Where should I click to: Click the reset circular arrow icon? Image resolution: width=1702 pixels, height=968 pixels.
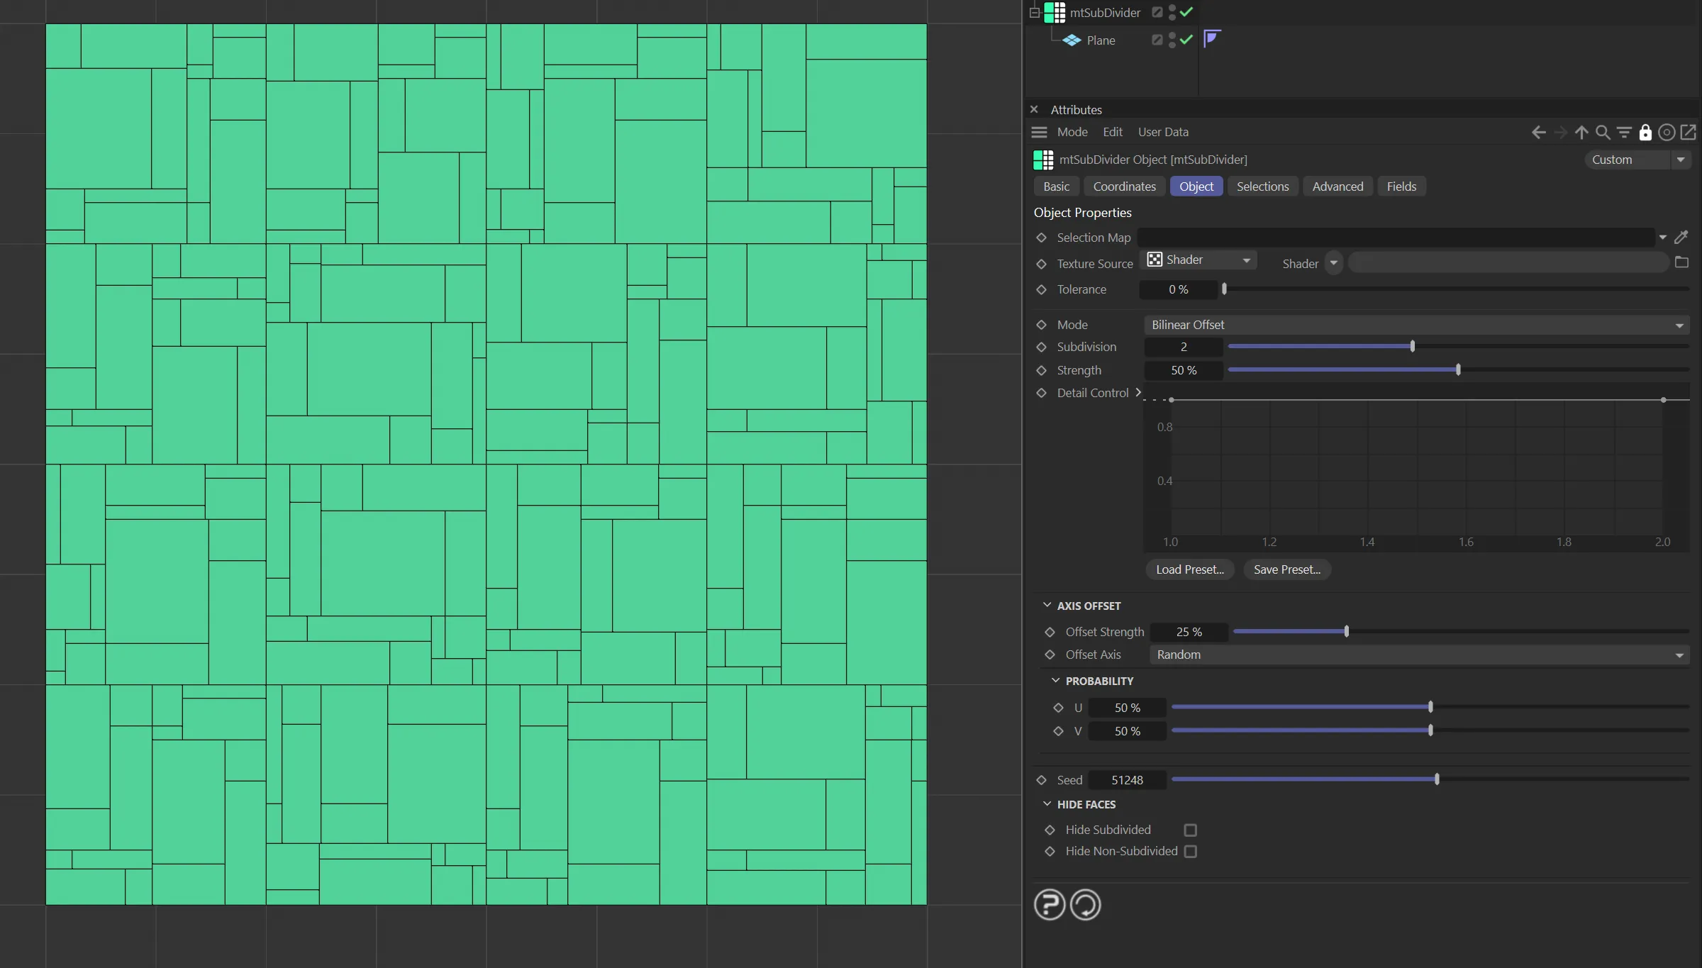pyautogui.click(x=1085, y=905)
